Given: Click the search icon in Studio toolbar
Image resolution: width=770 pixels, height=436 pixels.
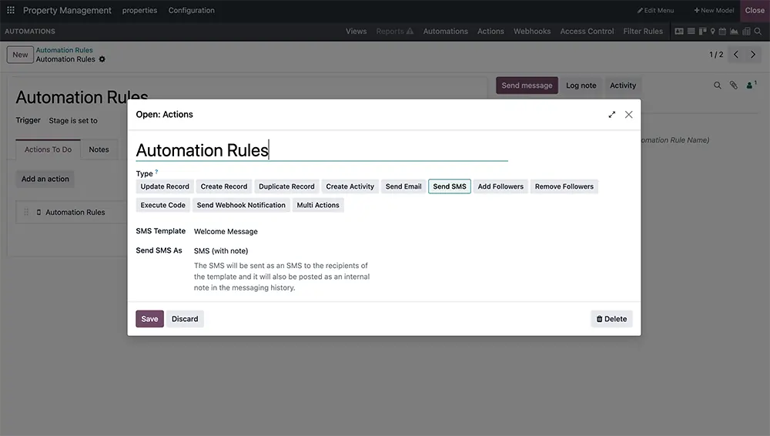Looking at the screenshot, I should coord(758,31).
